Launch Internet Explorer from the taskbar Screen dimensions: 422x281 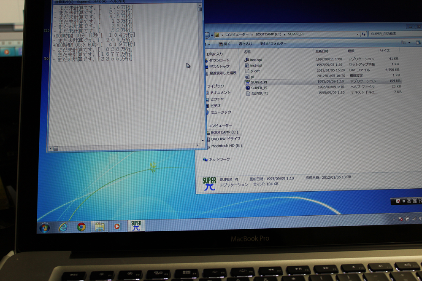(x=63, y=227)
